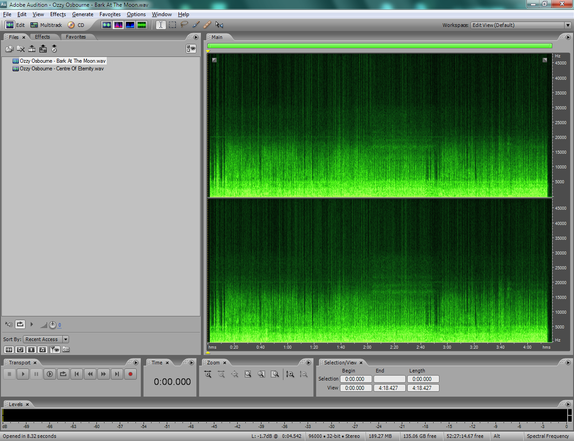Screen dimensions: 574x441
Task: Choose the Effects Paintbrush tool
Action: point(196,25)
